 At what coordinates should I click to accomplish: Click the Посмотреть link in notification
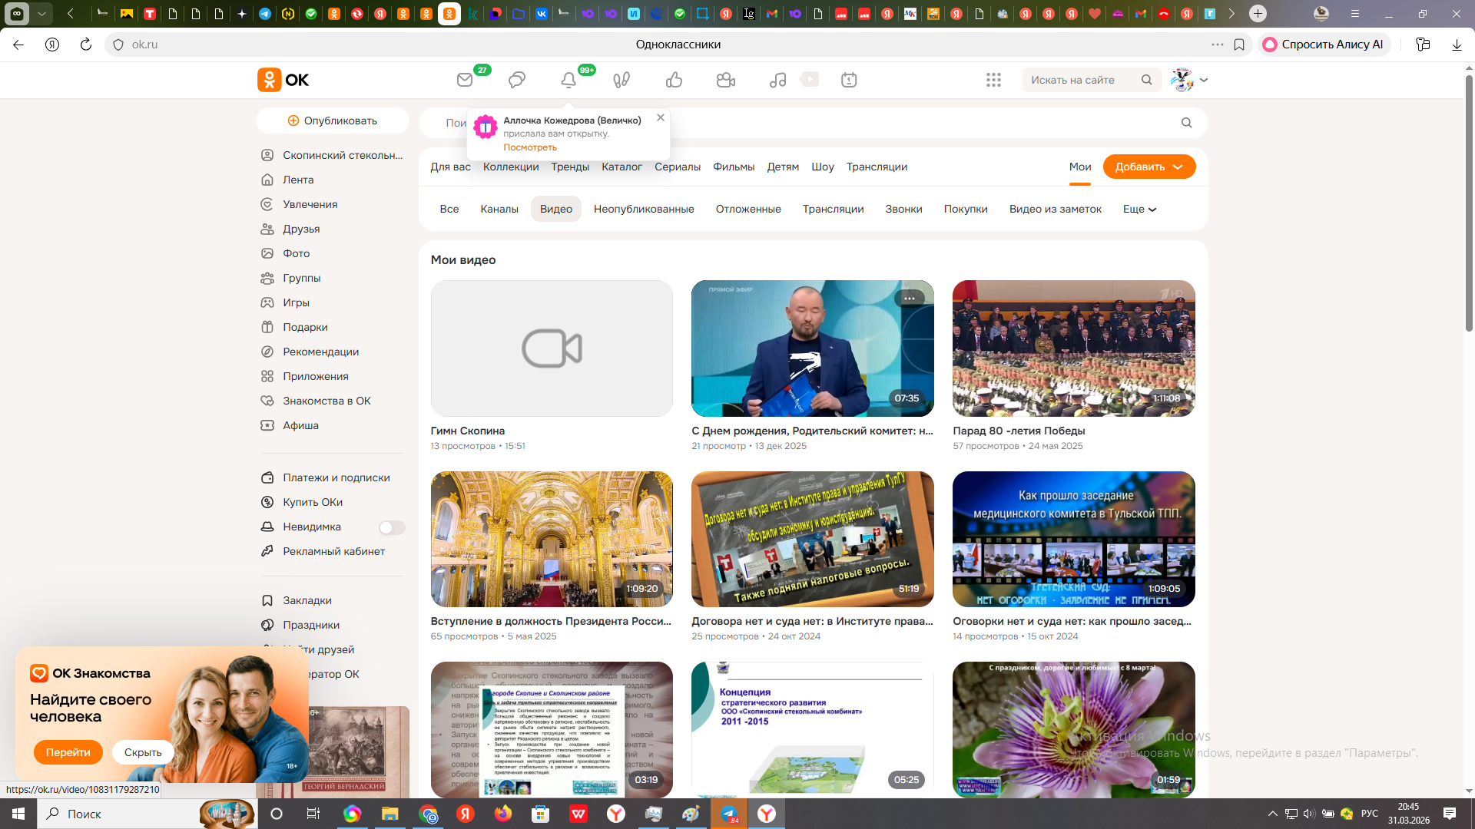pos(529,147)
